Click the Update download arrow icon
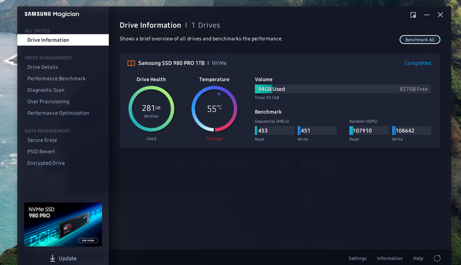 point(53,258)
